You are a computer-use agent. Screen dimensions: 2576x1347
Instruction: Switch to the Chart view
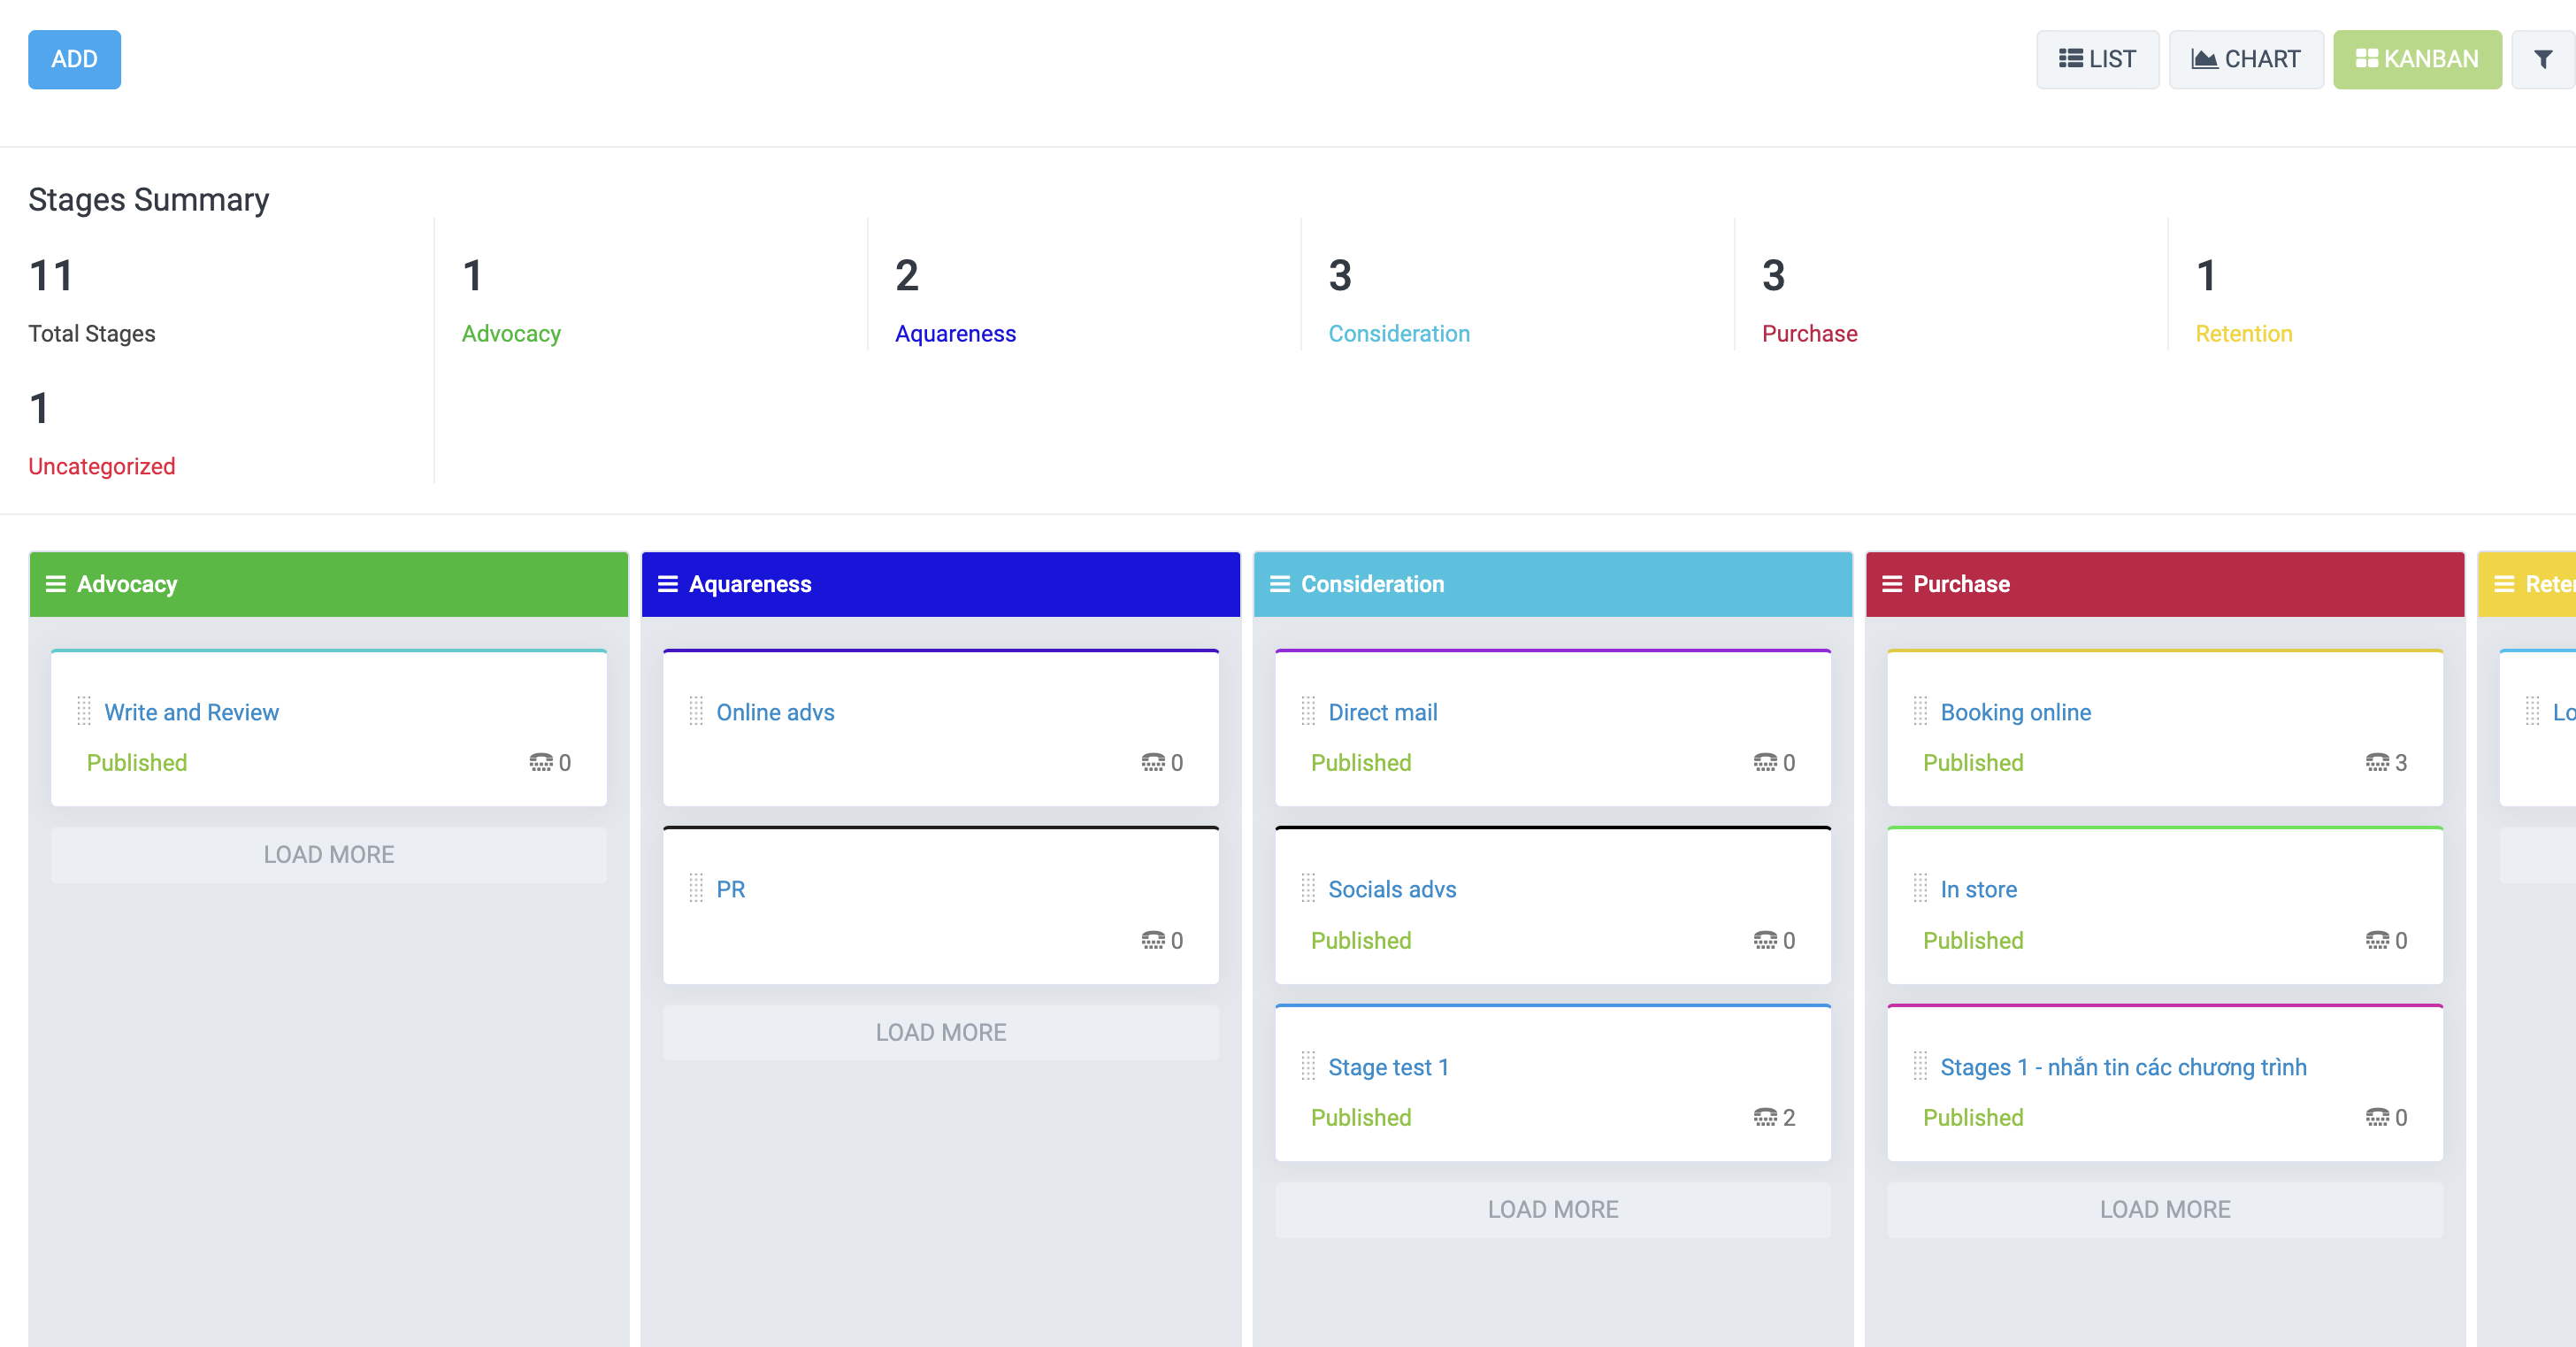point(2245,60)
